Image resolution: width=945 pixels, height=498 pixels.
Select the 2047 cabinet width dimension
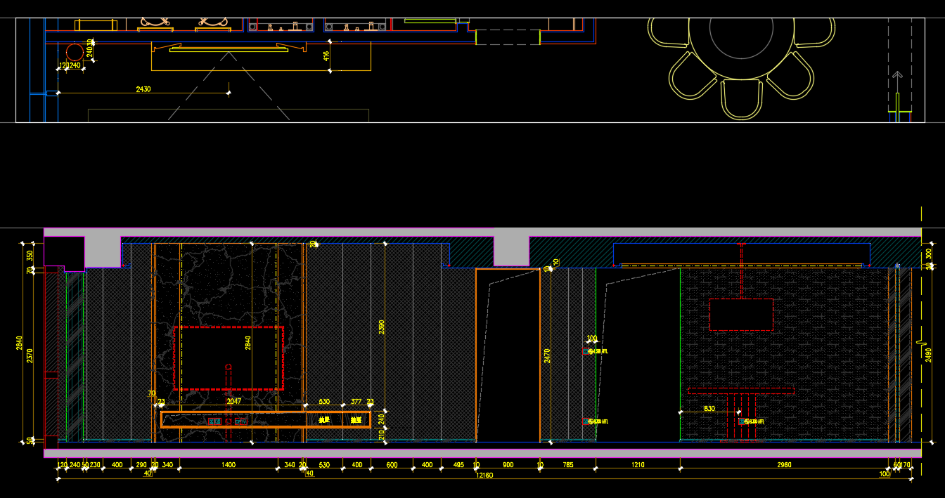(233, 402)
